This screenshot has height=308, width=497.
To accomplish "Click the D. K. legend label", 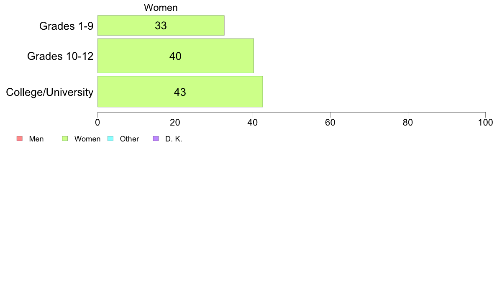I will [174, 139].
